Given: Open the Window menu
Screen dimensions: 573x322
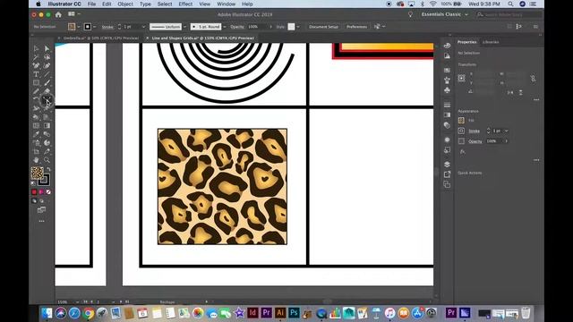Looking at the screenshot, I should 227,4.
